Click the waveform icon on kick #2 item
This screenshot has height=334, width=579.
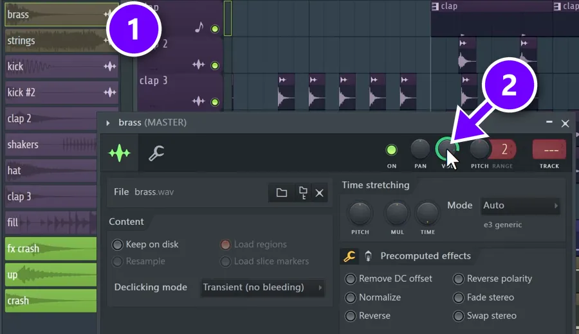click(x=109, y=92)
